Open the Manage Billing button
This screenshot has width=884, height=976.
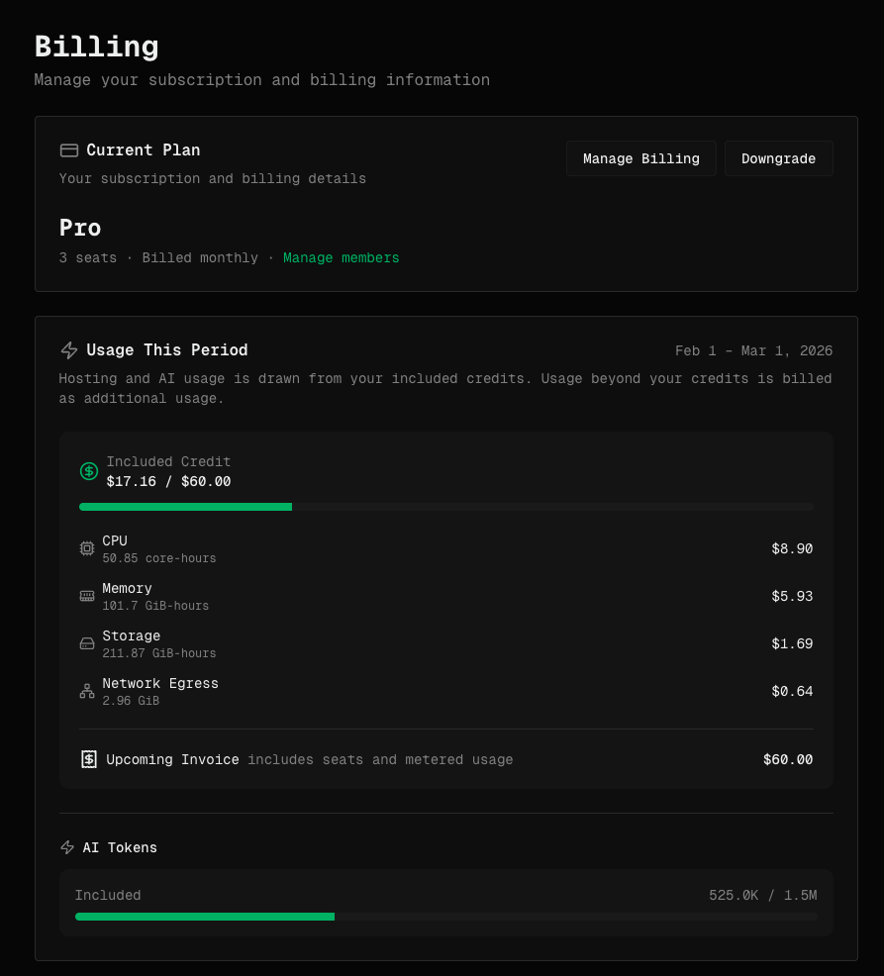pyautogui.click(x=641, y=158)
